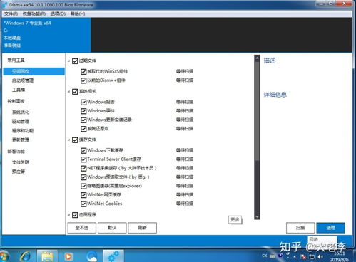
Task: Toggle the 过期文件 group checkbox
Action: (x=75, y=61)
